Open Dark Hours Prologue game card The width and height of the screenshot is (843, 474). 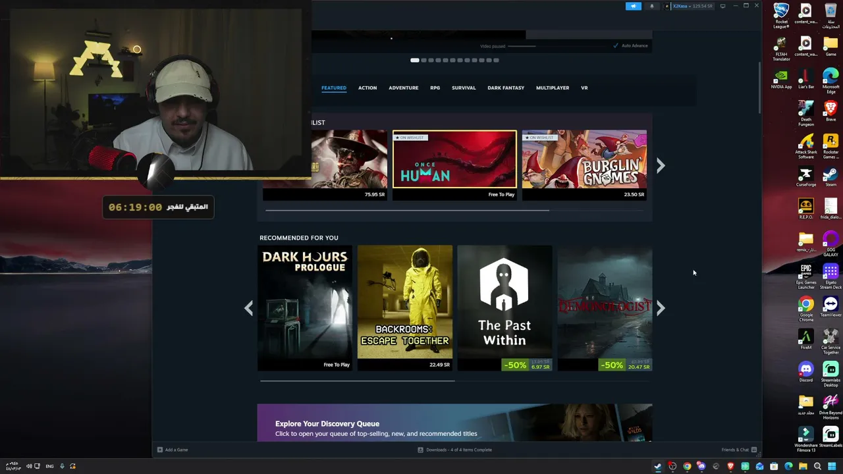(x=305, y=308)
